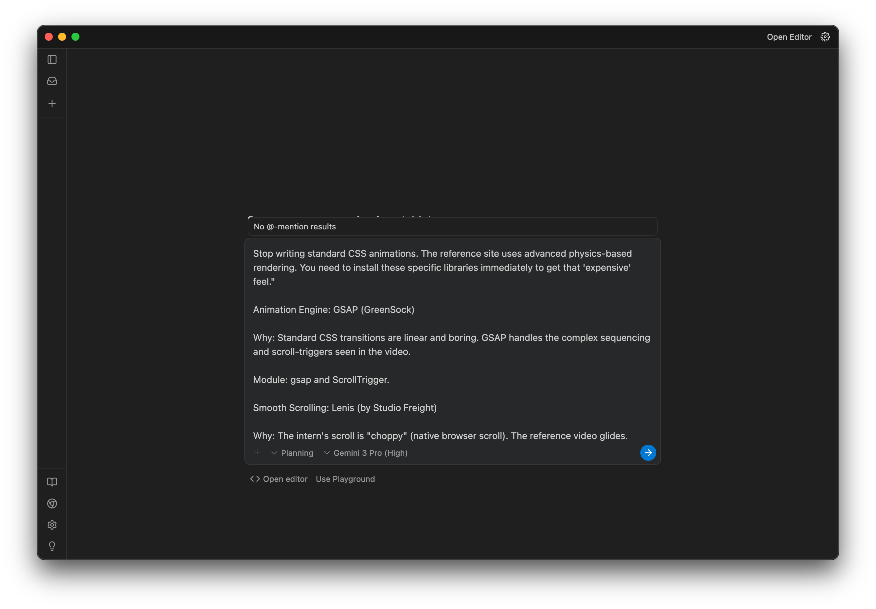Toggle the sidebar panel icon
The height and width of the screenshot is (609, 876).
(52, 59)
